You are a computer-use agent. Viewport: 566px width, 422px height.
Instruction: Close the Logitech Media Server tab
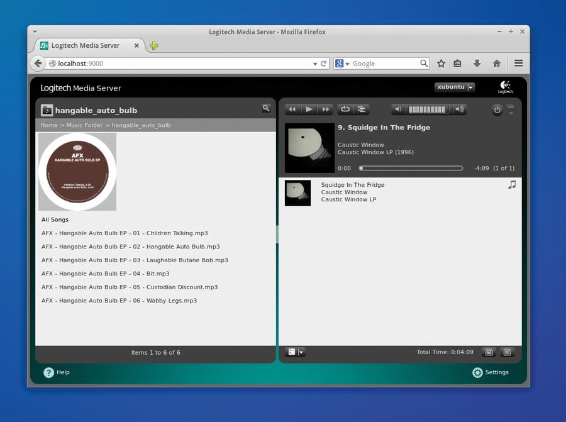pos(136,45)
